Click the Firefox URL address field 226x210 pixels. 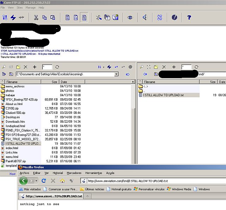pyautogui.click(x=155, y=181)
